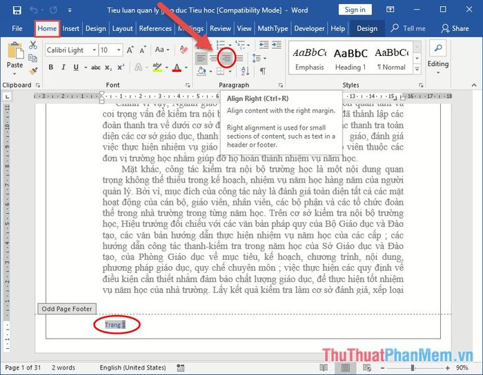Apply the Emphasis style
Image resolution: width=483 pixels, height=375 pixels.
pyautogui.click(x=310, y=59)
